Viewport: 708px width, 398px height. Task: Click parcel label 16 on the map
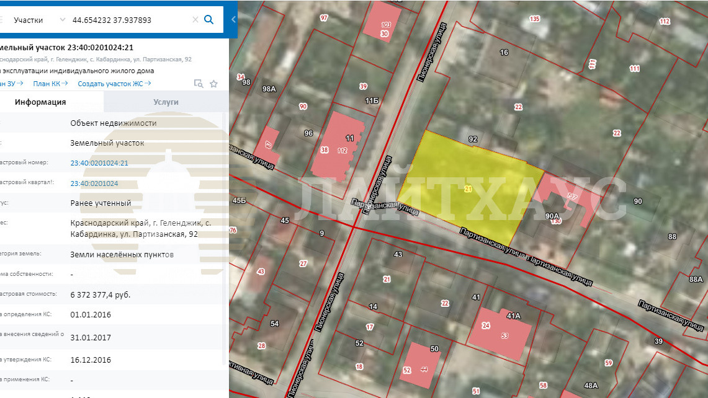[x=504, y=52]
